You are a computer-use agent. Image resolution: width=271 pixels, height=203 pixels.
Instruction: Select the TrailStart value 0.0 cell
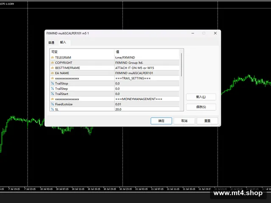(x=147, y=94)
